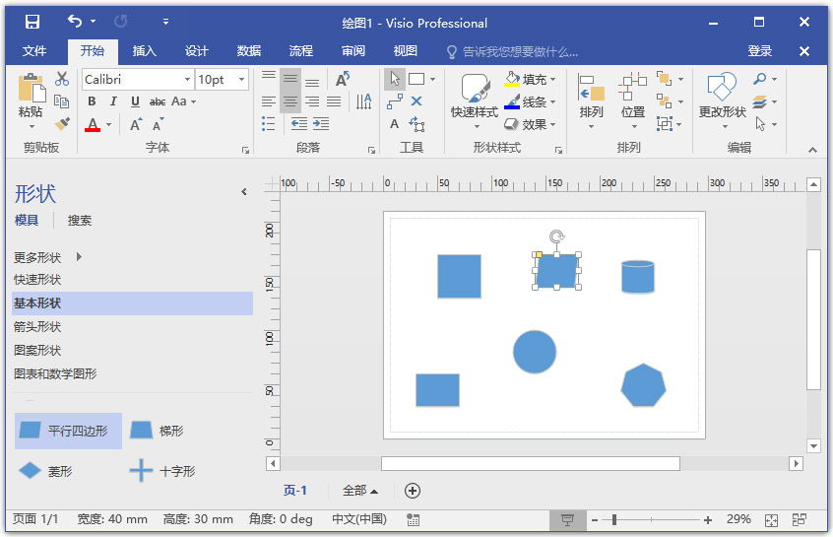Bring shape to front icon
The width and height of the screenshot is (833, 537).
664,79
